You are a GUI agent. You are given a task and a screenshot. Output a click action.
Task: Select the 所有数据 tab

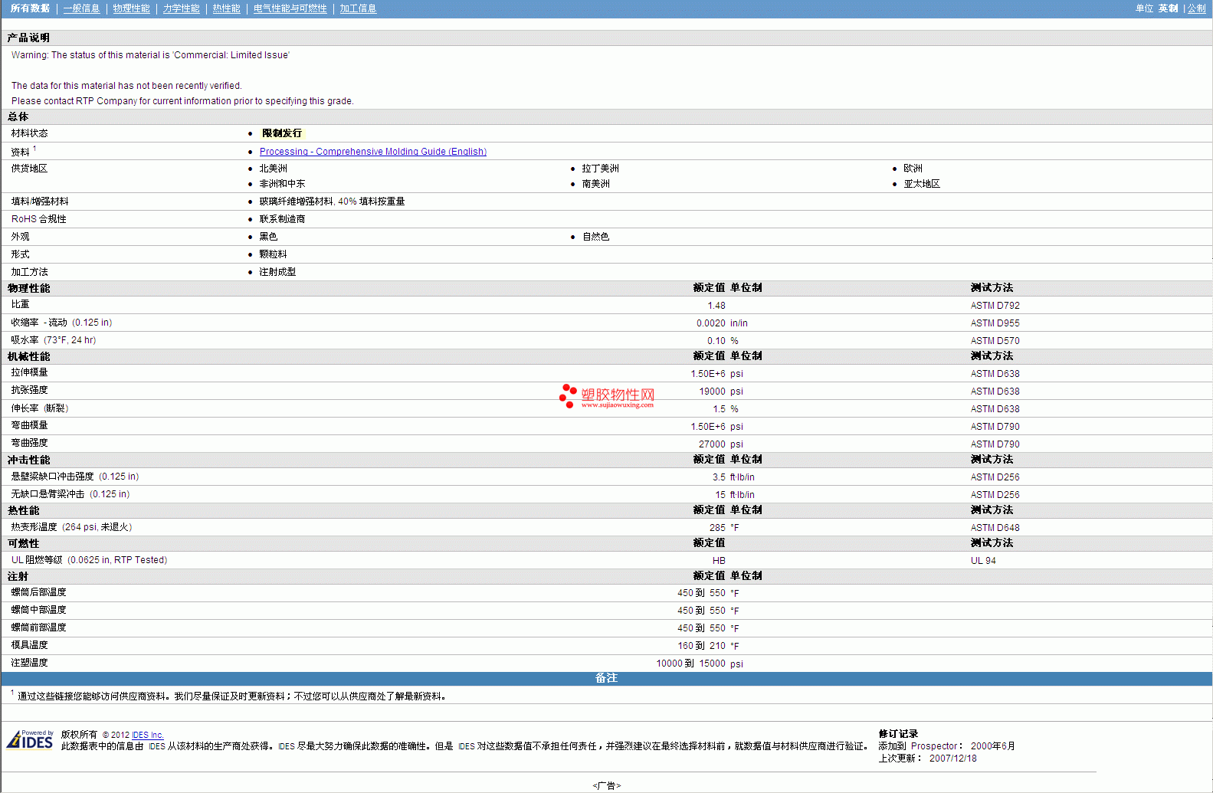coord(30,8)
